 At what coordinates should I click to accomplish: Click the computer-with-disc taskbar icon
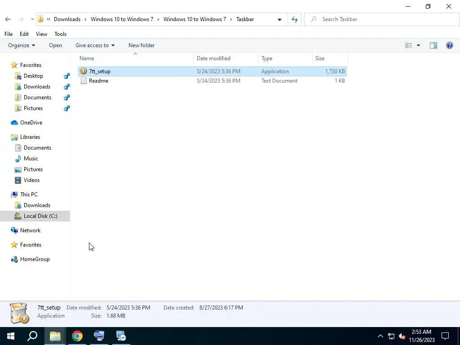pos(121,336)
